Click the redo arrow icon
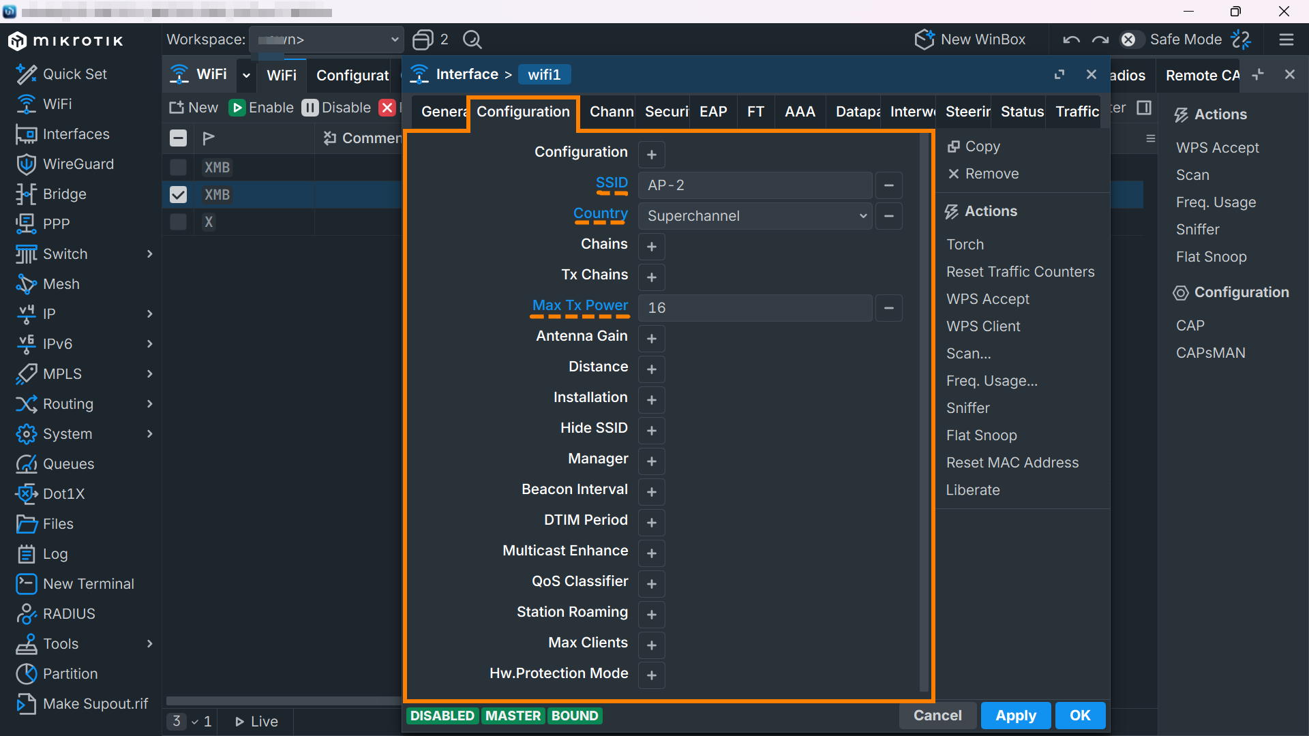This screenshot has width=1309, height=736. coord(1100,40)
